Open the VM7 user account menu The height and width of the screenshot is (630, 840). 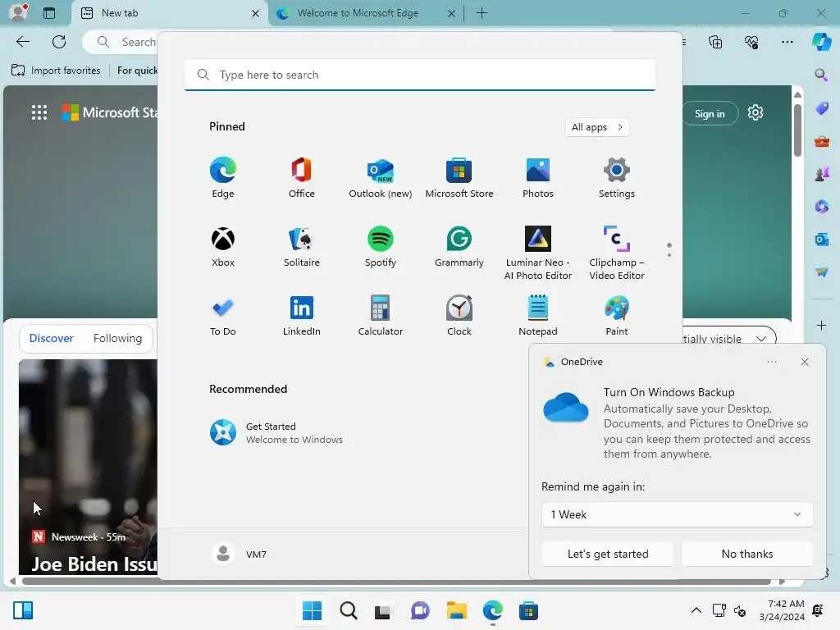click(x=240, y=554)
